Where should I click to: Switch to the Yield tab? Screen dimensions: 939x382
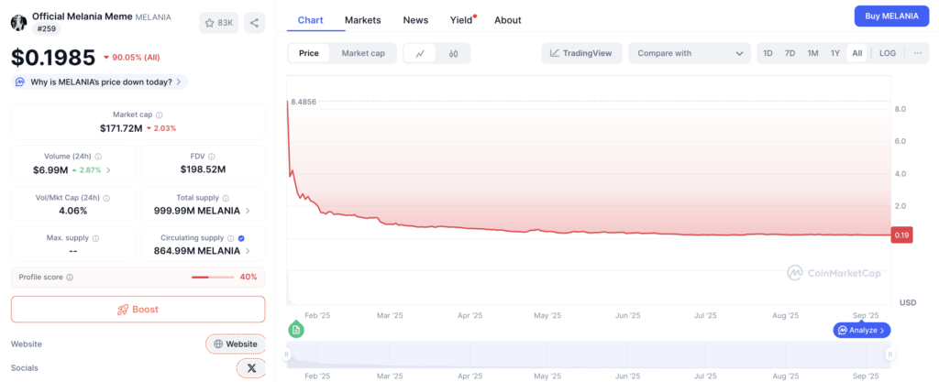tap(462, 20)
